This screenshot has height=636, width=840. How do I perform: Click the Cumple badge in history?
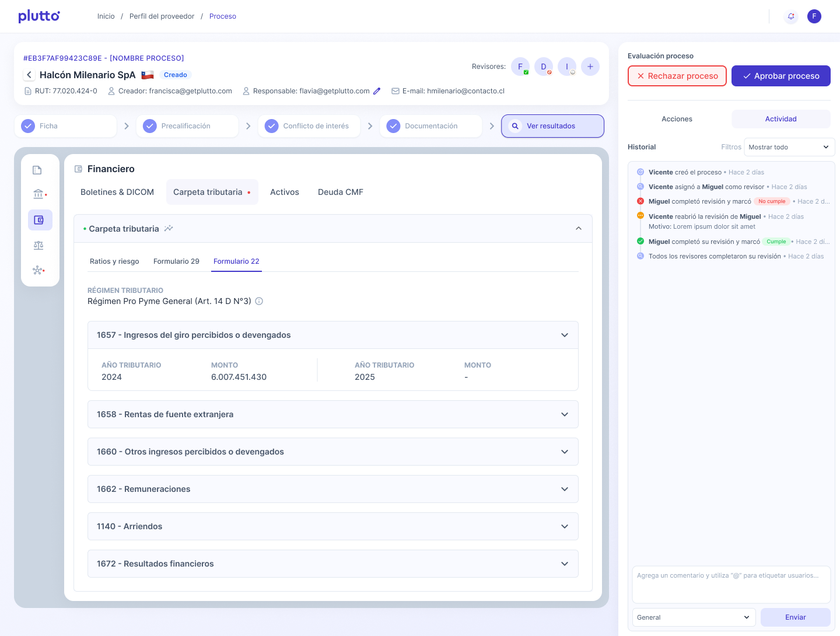coord(776,242)
